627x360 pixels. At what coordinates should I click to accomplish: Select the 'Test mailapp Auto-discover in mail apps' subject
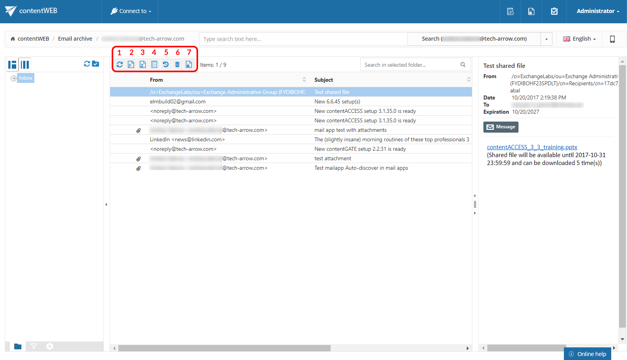(361, 168)
